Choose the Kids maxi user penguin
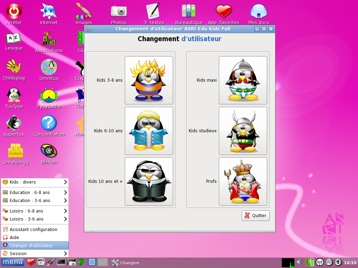 pyautogui.click(x=243, y=80)
